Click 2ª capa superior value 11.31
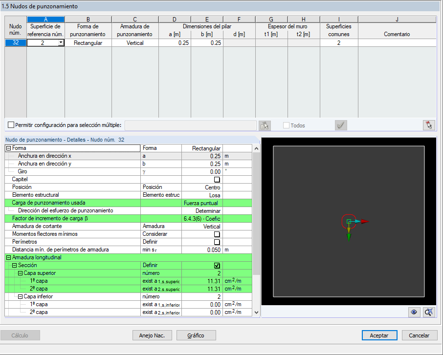 202,289
